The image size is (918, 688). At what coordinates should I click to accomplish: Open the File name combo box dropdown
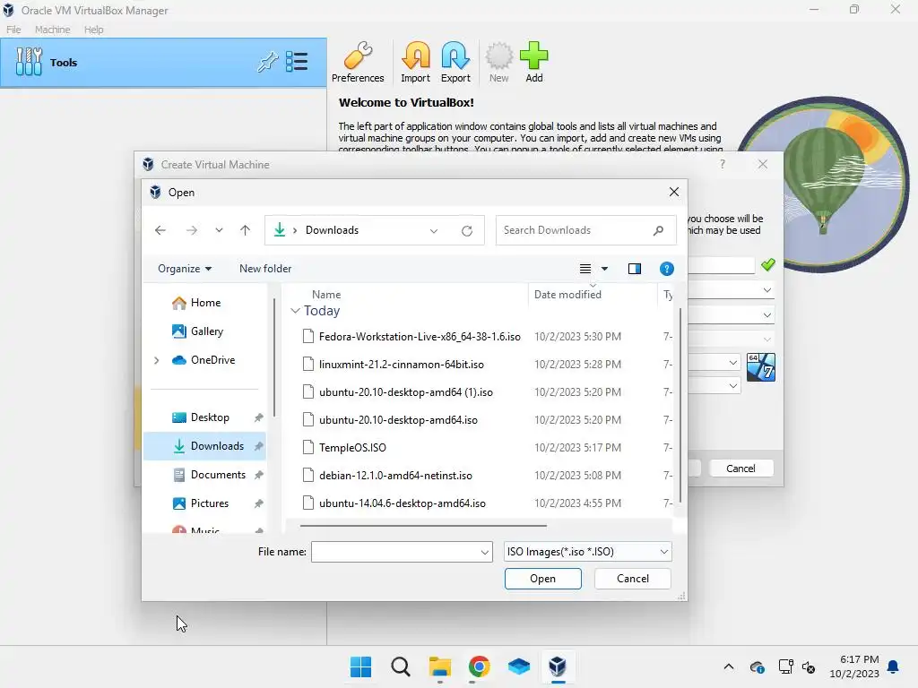[x=485, y=552]
